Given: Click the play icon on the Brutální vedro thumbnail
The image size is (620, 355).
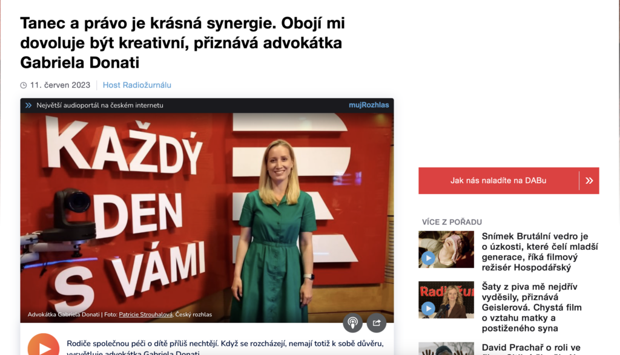Looking at the screenshot, I should click(428, 258).
